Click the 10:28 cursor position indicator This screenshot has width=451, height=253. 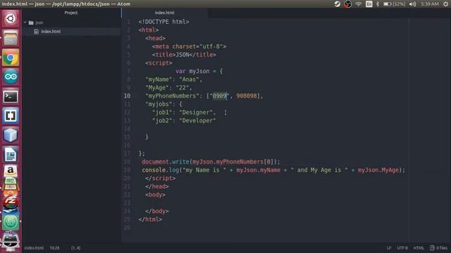point(54,248)
